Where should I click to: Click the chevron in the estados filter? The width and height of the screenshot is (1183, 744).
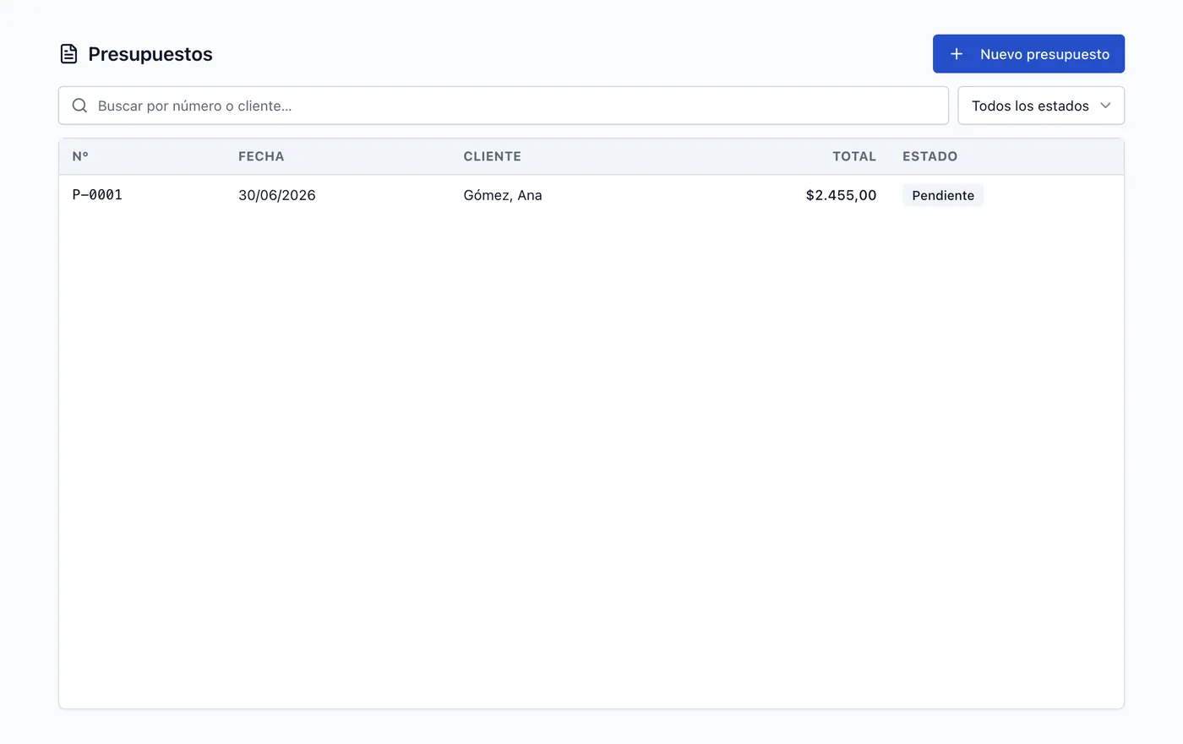1105,106
